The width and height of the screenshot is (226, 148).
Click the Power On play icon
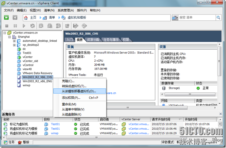tap(24, 26)
